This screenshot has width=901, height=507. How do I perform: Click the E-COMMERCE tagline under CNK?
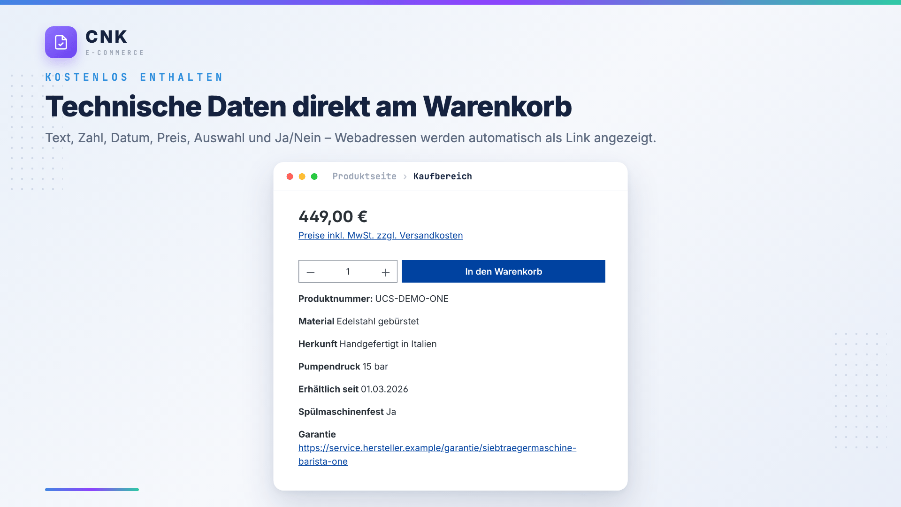coord(115,53)
